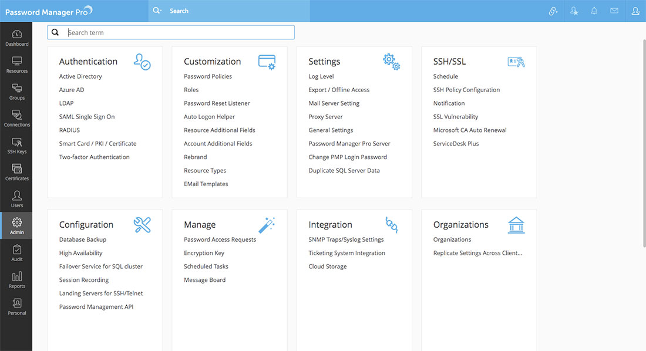Viewport: 646px width, 351px height.
Task: Open Password Policies link
Action: pos(208,76)
